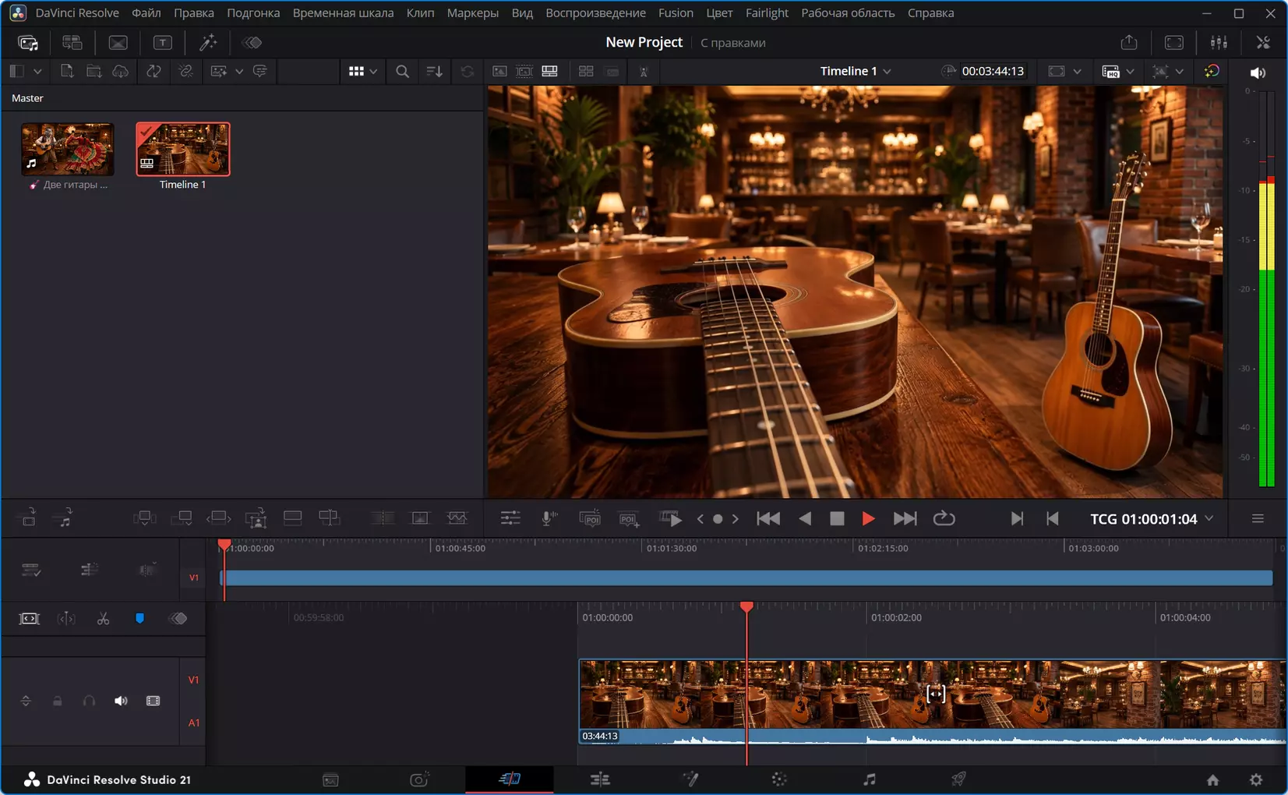Expand the proxy HQ dropdown arrow
Viewport: 1288px width, 795px height.
1130,71
